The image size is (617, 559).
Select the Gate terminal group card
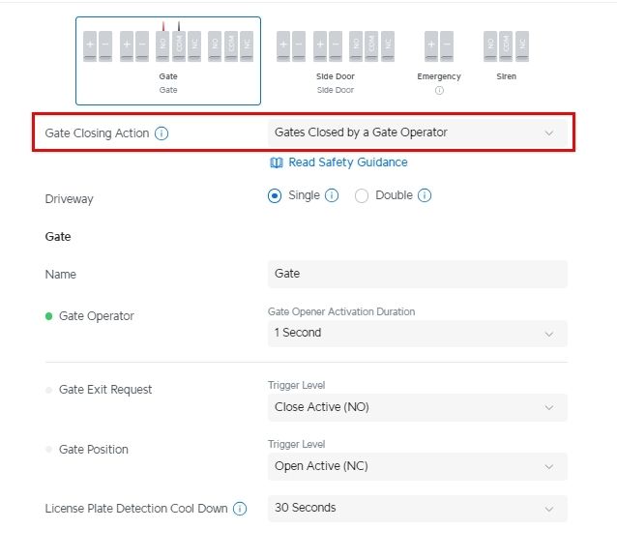tap(168, 60)
